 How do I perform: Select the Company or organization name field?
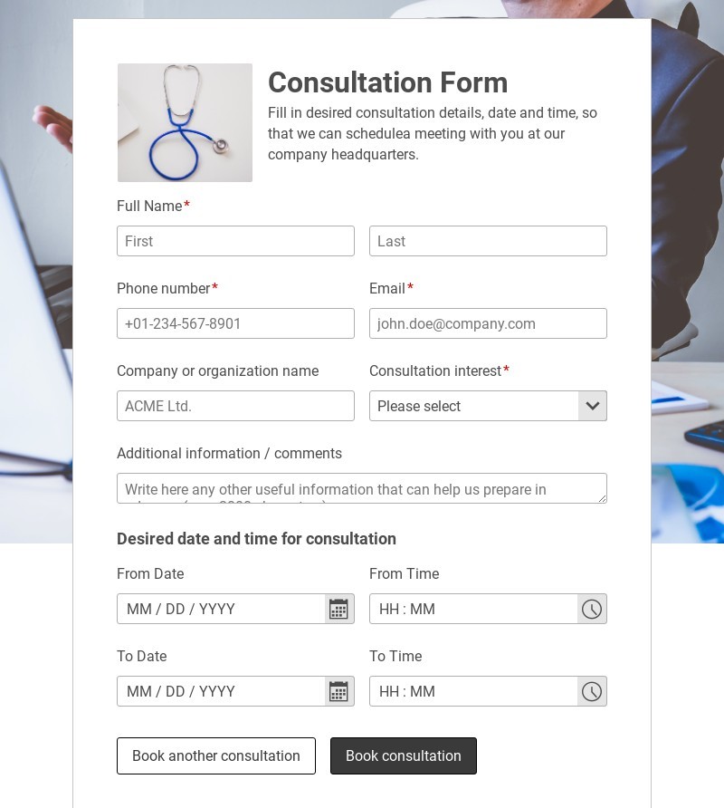tap(235, 406)
